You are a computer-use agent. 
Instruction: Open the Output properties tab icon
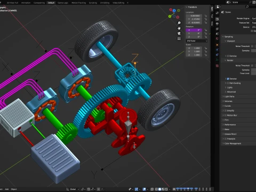(x=217, y=24)
